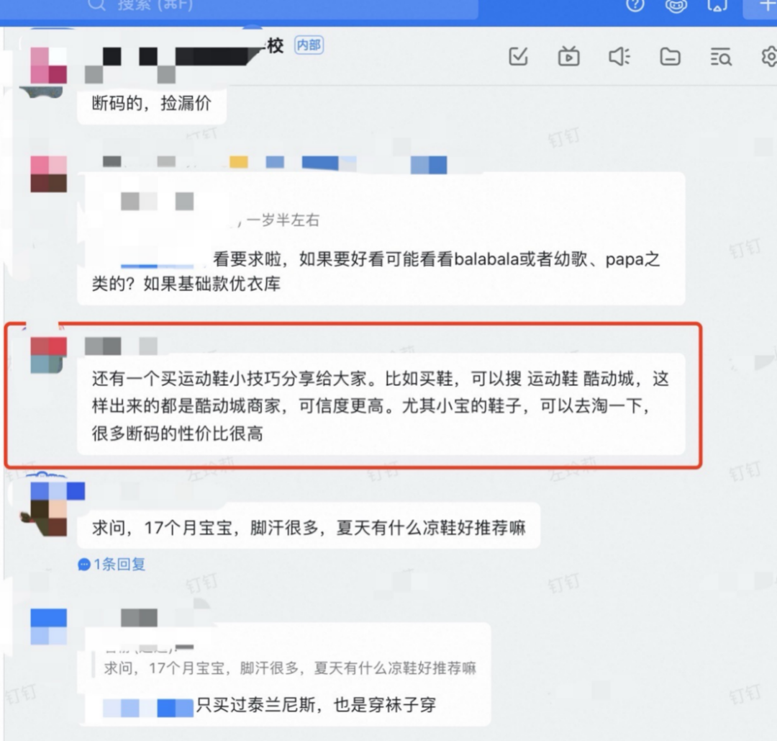Click the search chat history icon

pyautogui.click(x=721, y=57)
